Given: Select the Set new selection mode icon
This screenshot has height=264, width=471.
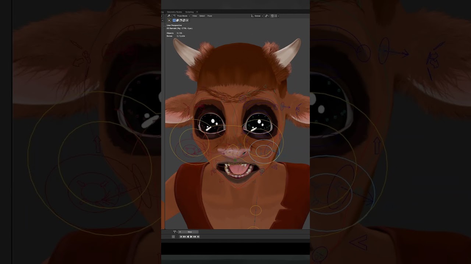Looking at the screenshot, I should click(174, 20).
